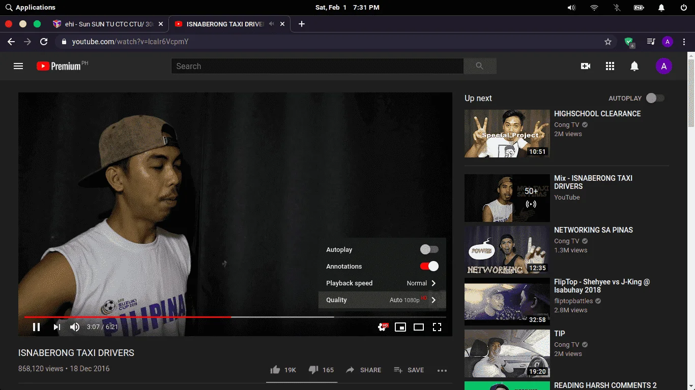This screenshot has width=695, height=390.
Task: Open the more actions ellipsis below video
Action: [x=442, y=371]
